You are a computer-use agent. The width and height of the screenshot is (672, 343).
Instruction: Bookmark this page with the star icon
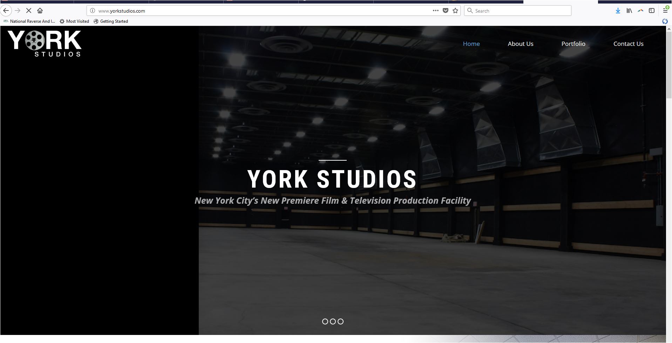click(x=455, y=10)
